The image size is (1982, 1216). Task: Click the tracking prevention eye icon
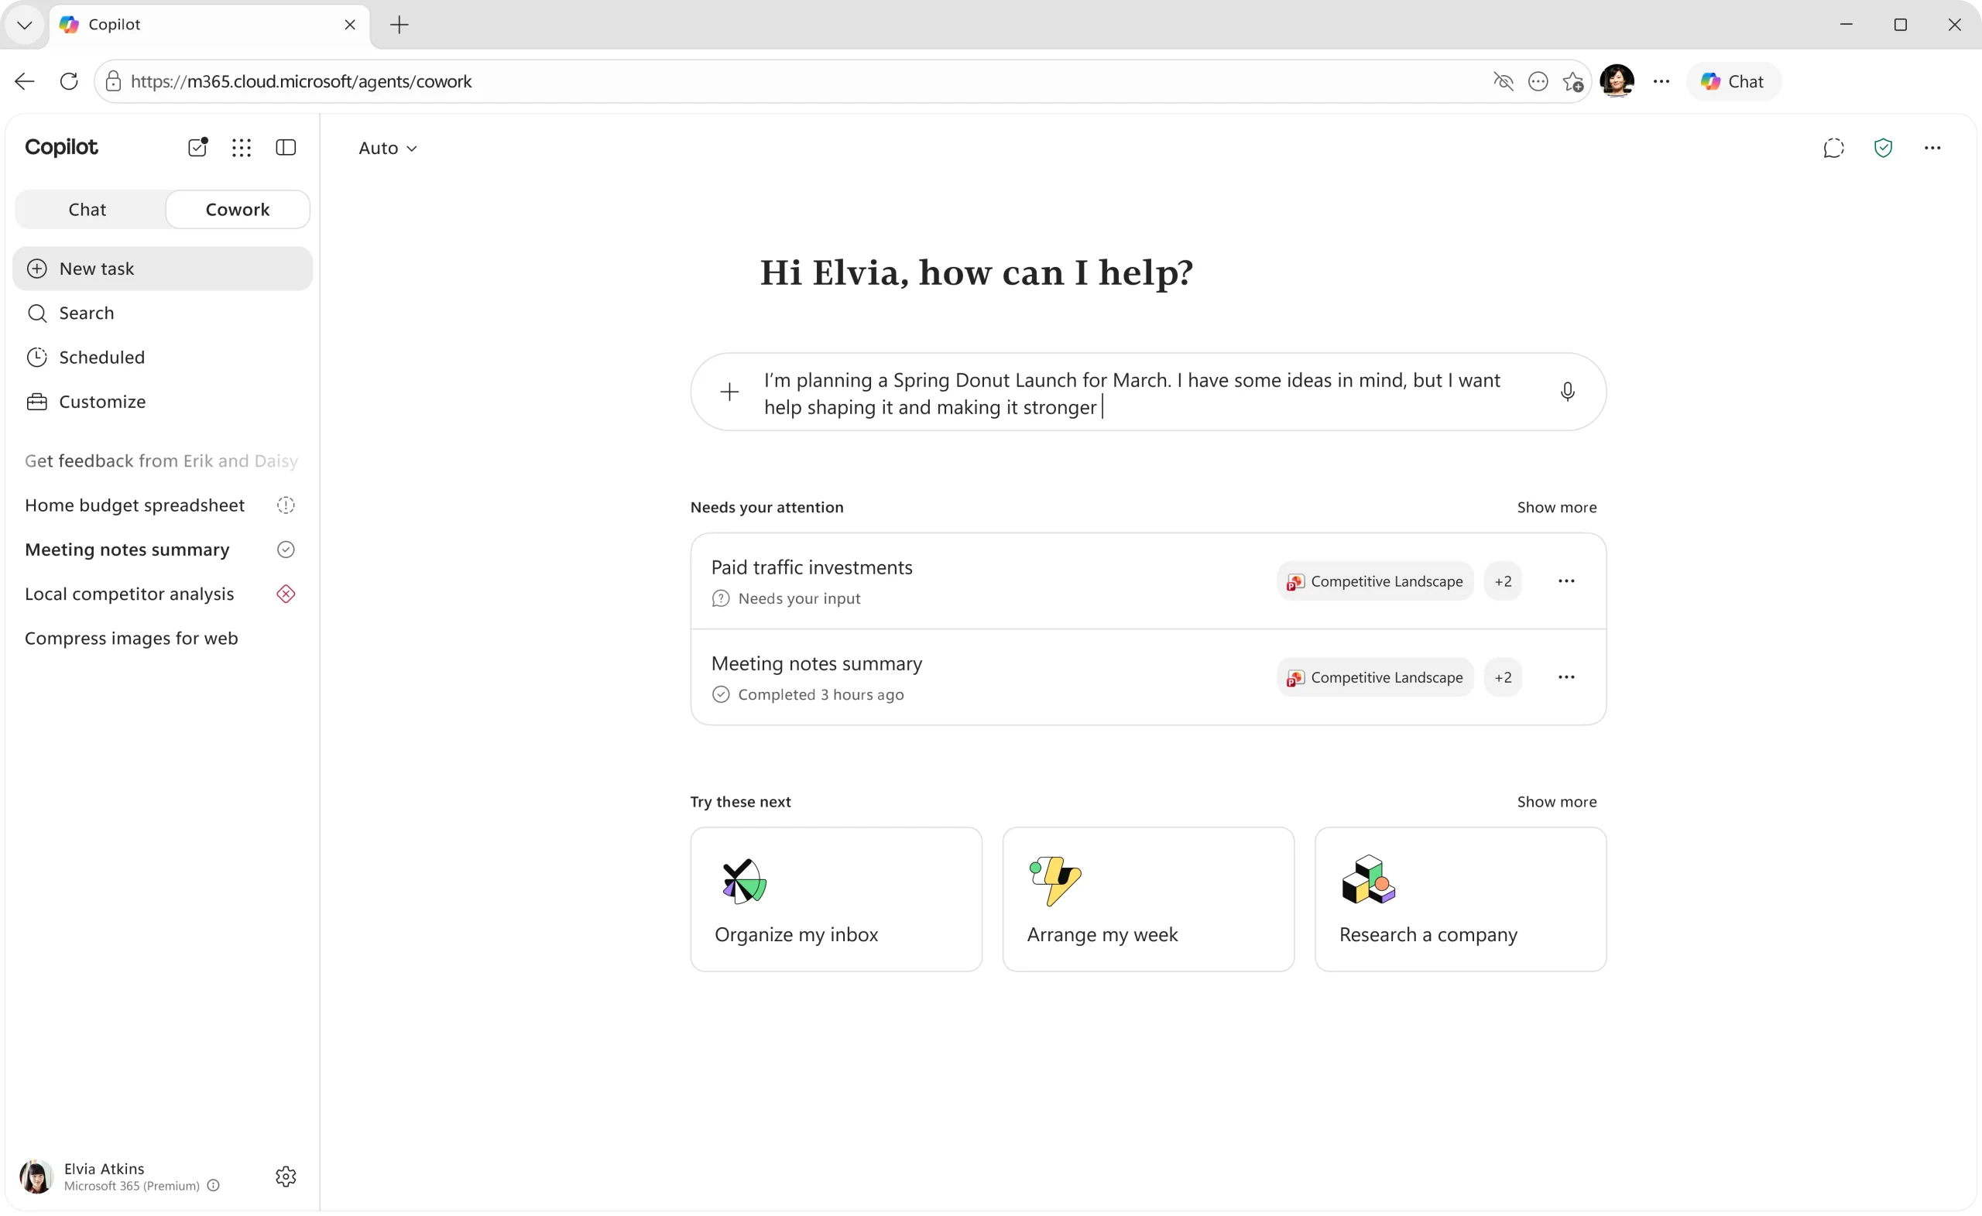[1503, 81]
